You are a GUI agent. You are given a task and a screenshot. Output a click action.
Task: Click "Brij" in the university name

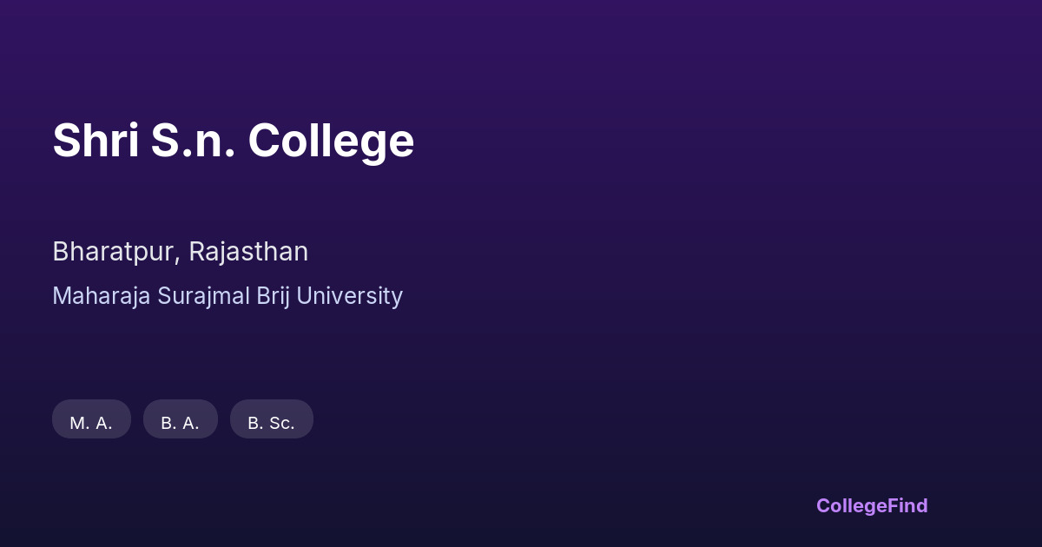coord(273,296)
